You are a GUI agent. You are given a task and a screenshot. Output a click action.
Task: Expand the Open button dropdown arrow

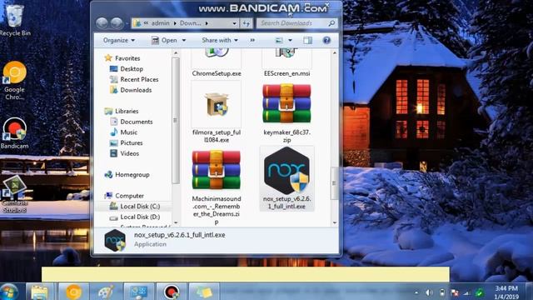pyautogui.click(x=184, y=40)
